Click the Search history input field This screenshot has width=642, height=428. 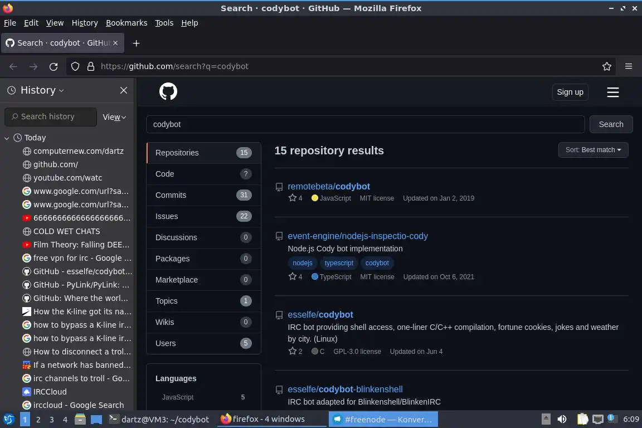click(51, 116)
